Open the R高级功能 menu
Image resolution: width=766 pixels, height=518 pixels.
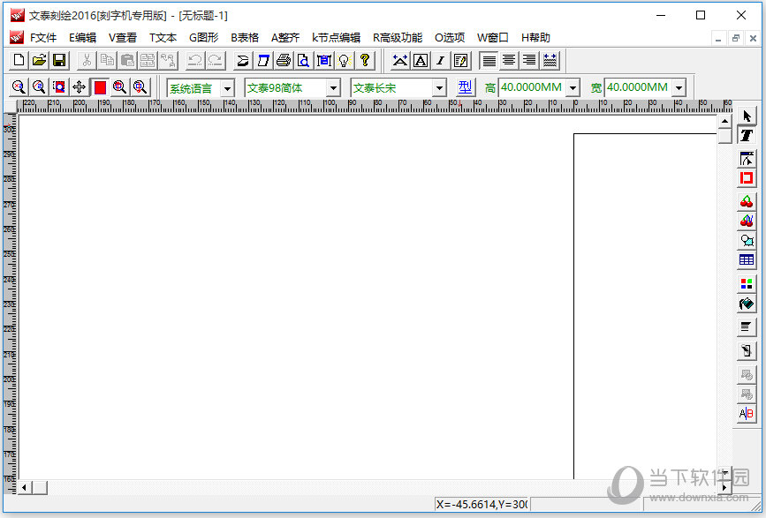point(397,37)
